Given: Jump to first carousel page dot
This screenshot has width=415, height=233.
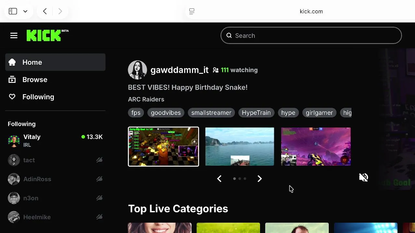Looking at the screenshot, I should click(x=234, y=179).
